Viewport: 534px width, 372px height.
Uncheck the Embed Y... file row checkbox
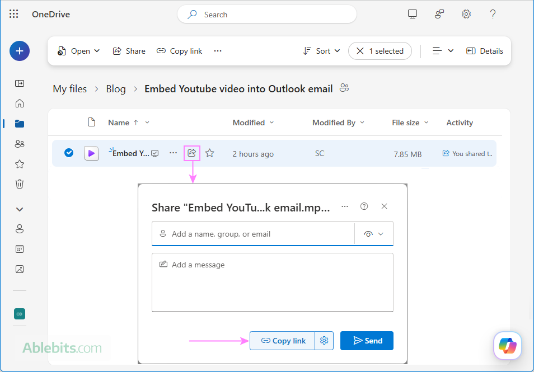[x=69, y=153]
